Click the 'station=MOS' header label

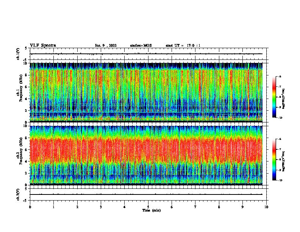141,45
